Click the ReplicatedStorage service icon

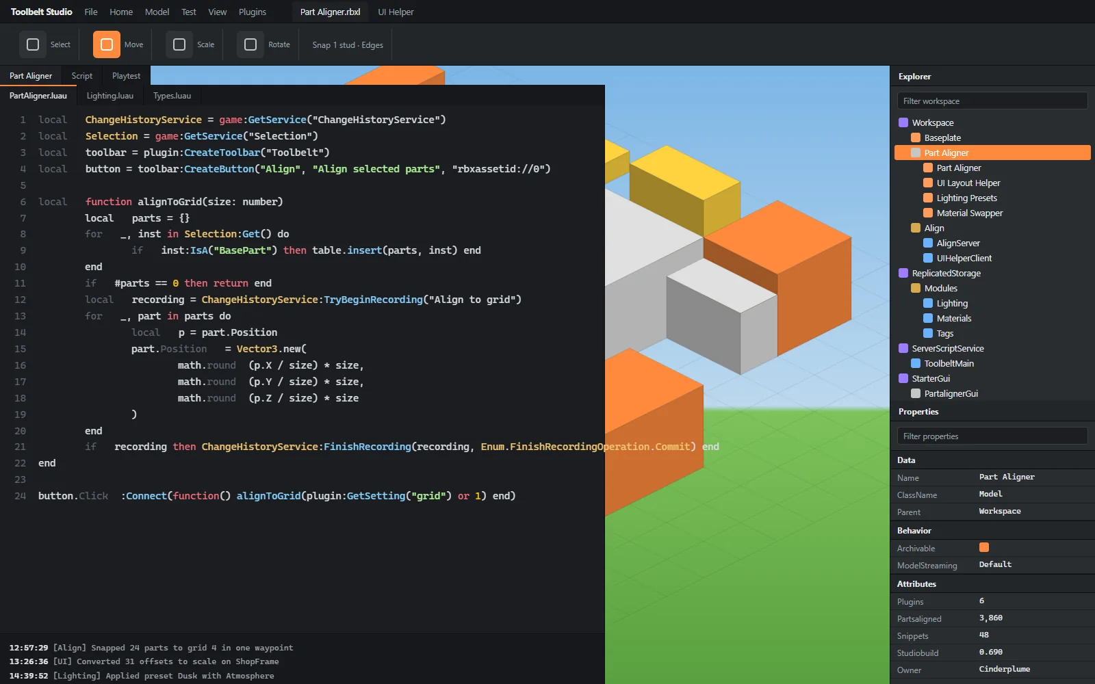click(x=903, y=273)
